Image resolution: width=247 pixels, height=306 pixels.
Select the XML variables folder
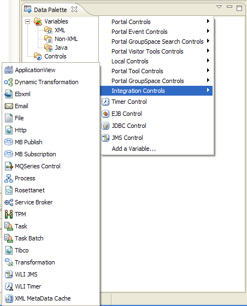(60, 30)
